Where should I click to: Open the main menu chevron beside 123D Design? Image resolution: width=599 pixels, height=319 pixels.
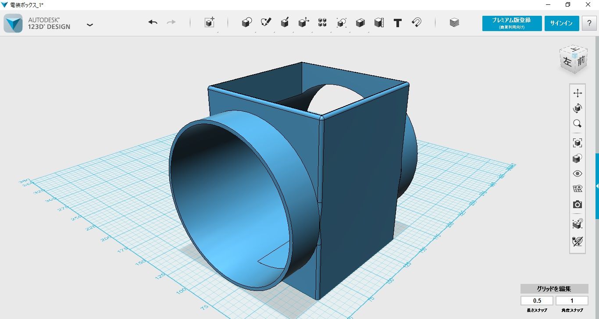[x=90, y=25]
